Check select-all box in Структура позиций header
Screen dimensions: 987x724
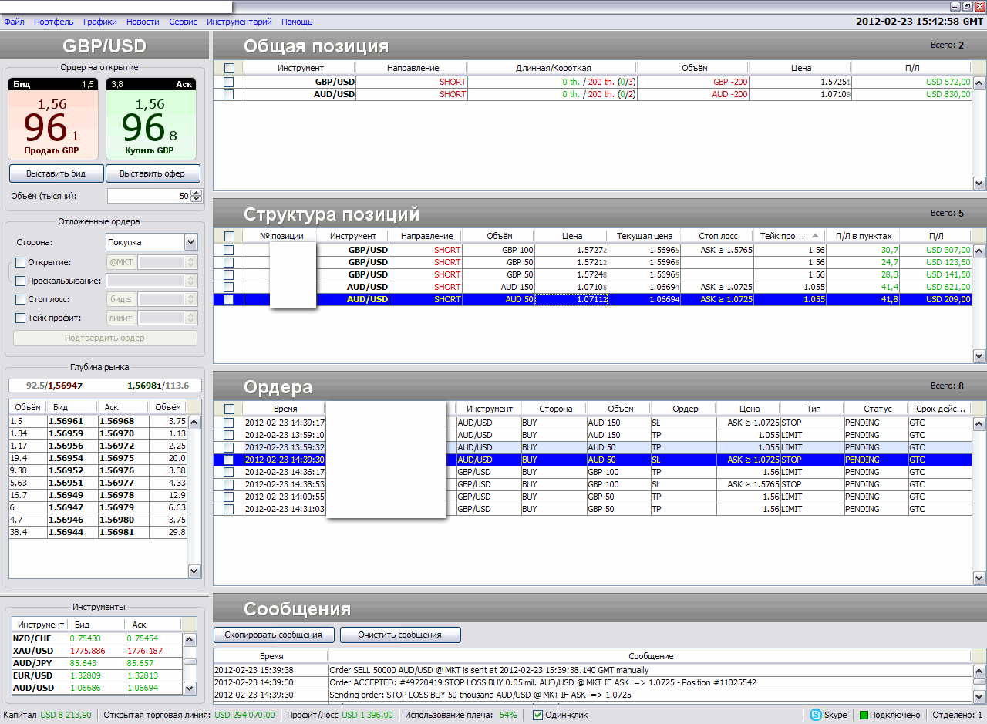click(x=229, y=236)
